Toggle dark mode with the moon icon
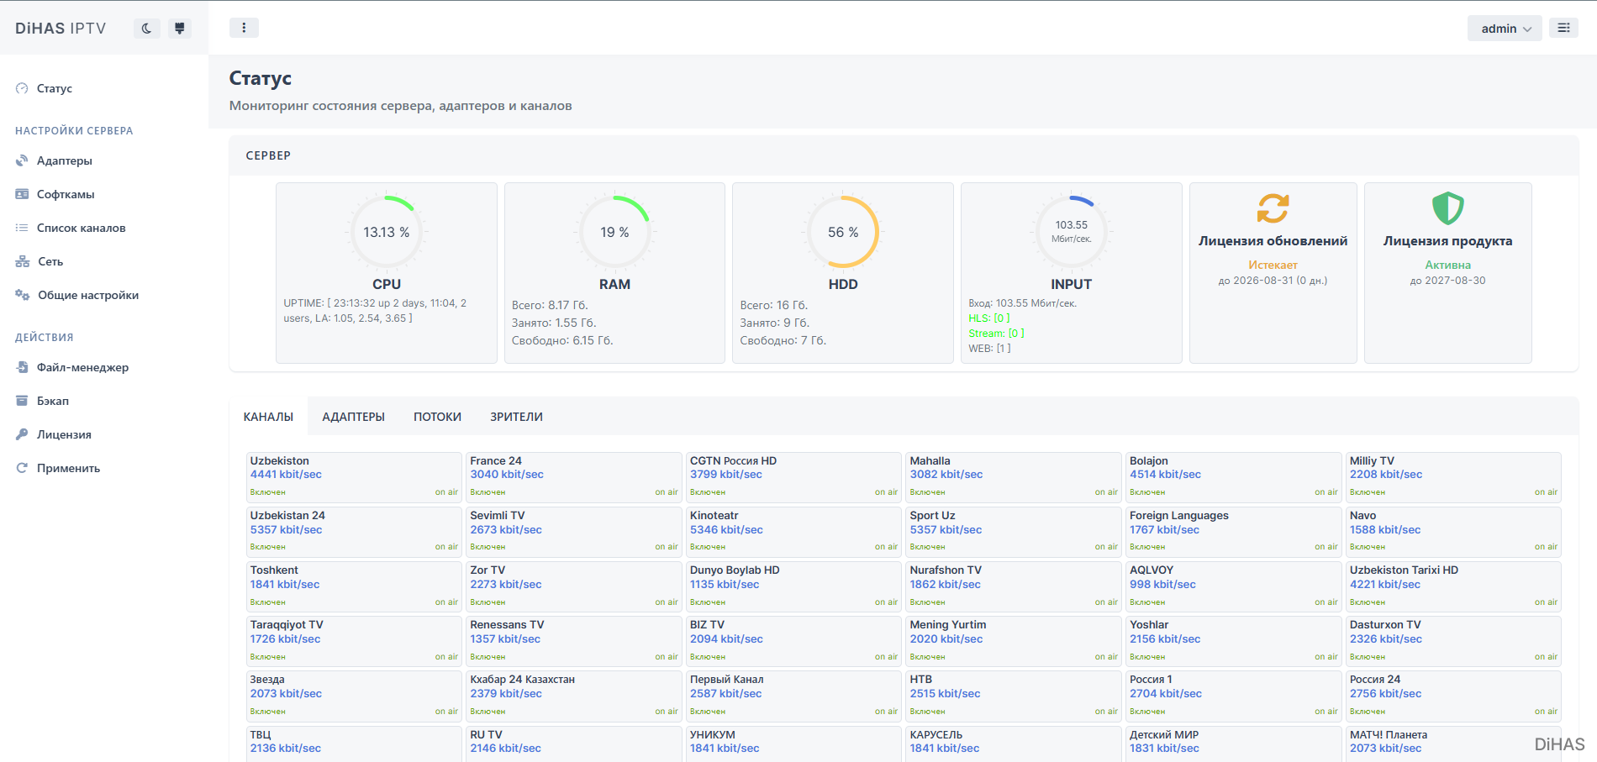 point(147,29)
